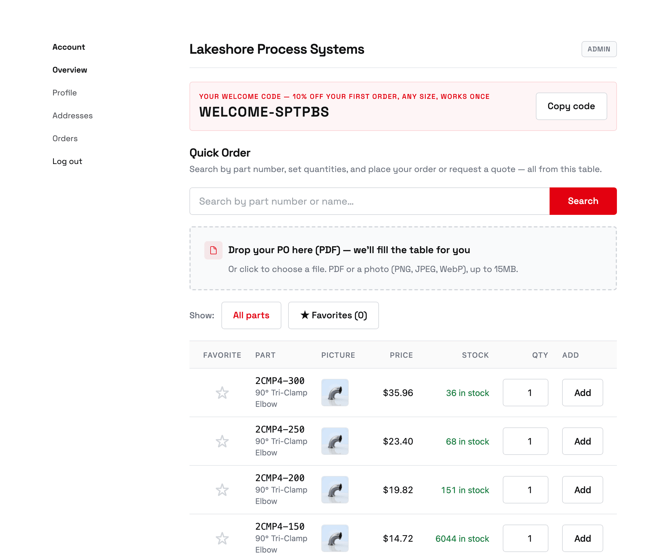Open the 2CMP4-300 elbow picture
Screen dimensions: 662x560
pyautogui.click(x=335, y=393)
